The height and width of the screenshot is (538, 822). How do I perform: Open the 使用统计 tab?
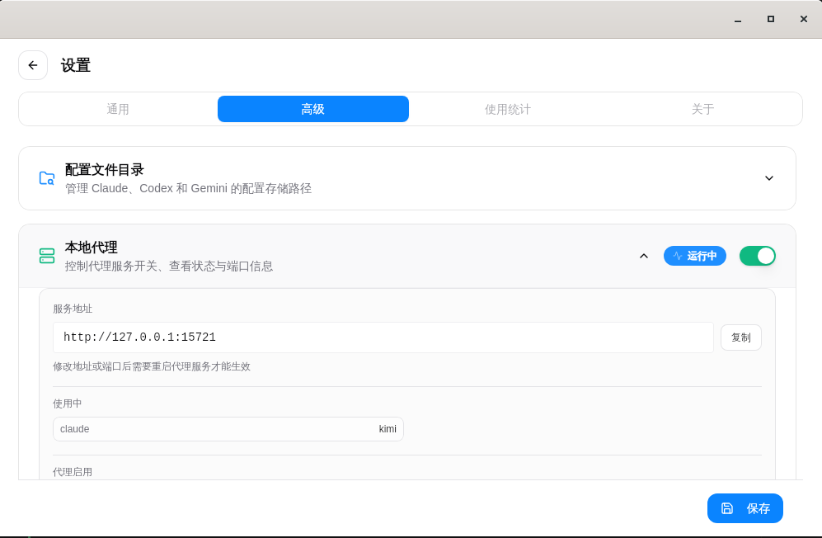point(508,108)
